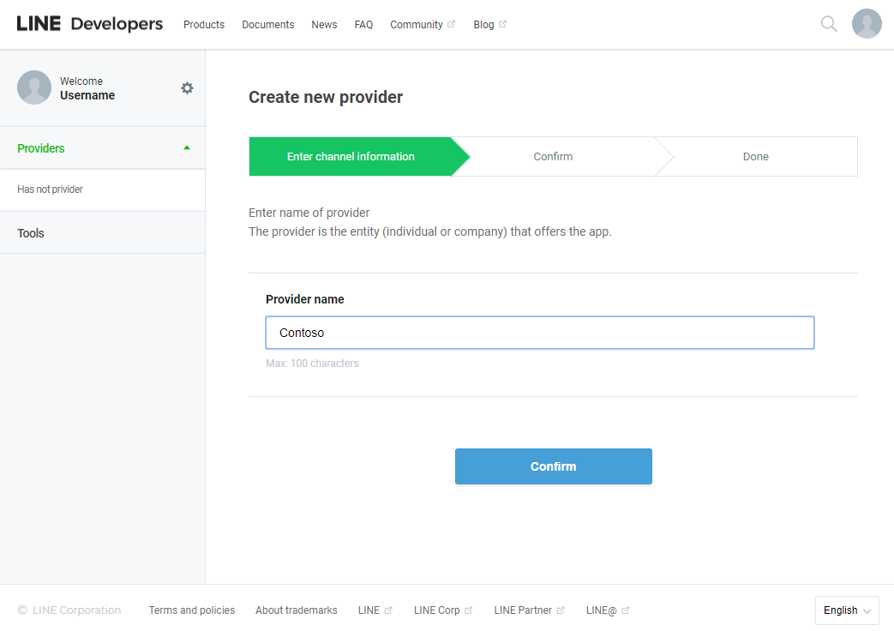The image size is (894, 631).
Task: Go to the News section in navigation
Action: pyautogui.click(x=324, y=24)
